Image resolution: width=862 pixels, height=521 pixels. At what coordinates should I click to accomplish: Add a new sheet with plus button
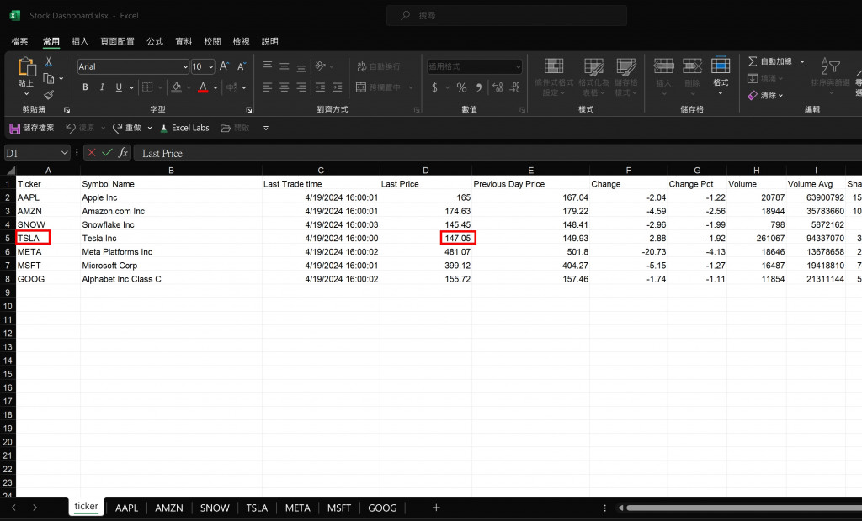436,508
